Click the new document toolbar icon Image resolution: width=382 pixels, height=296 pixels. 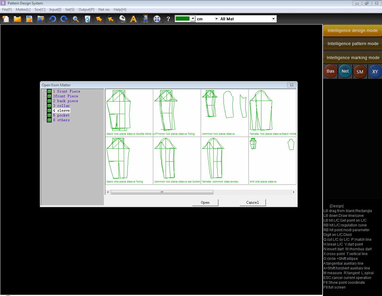tap(6, 19)
